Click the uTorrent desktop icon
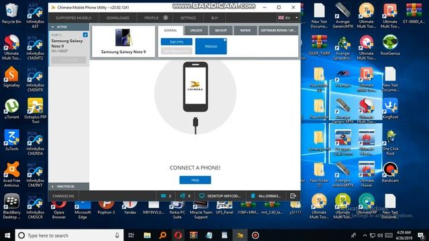 (x=11, y=108)
